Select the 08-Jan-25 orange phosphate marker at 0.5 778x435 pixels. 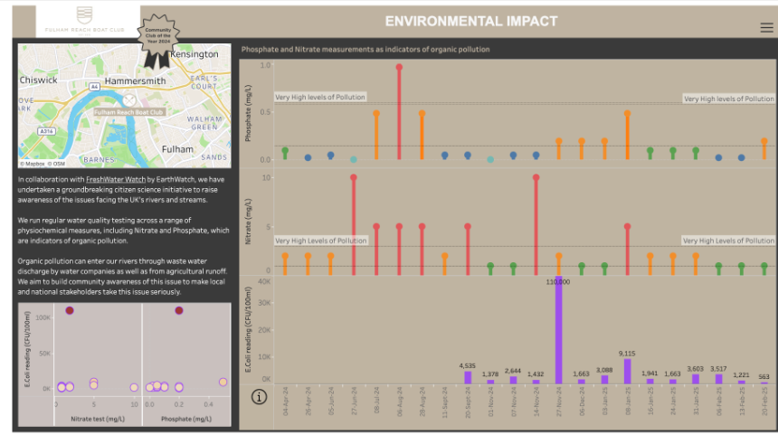[x=627, y=114]
